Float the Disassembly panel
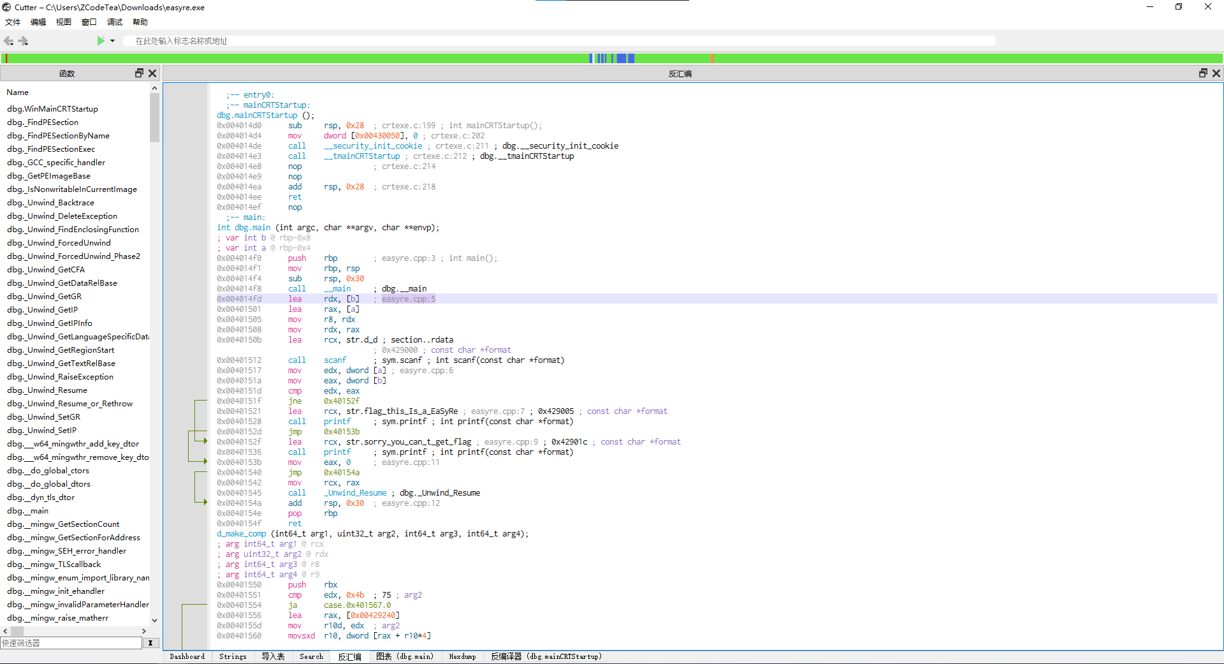Image resolution: width=1224 pixels, height=664 pixels. click(x=1203, y=73)
